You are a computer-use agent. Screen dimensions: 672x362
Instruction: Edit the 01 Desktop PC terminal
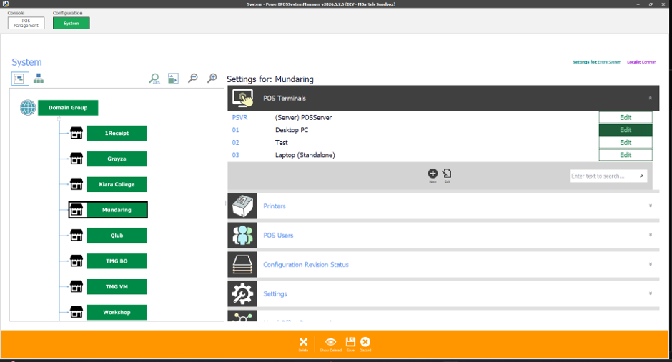626,130
